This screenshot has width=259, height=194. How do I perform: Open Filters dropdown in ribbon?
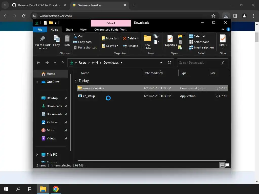(x=223, y=42)
